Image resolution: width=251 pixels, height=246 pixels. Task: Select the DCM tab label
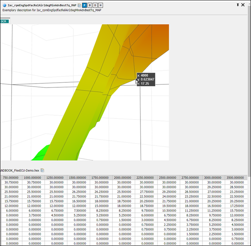point(3,22)
